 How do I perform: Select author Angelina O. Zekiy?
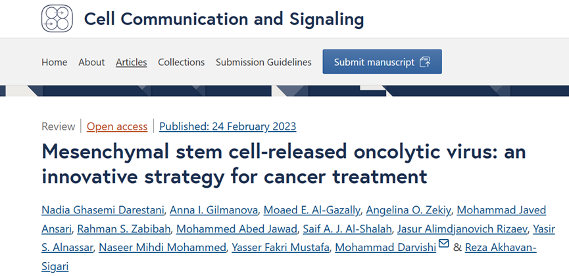pos(408,210)
